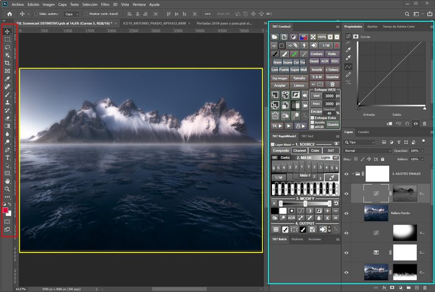435x292 pixels.
Task: Pick the Eyedropper tool in the toolbar
Action: coord(7,79)
